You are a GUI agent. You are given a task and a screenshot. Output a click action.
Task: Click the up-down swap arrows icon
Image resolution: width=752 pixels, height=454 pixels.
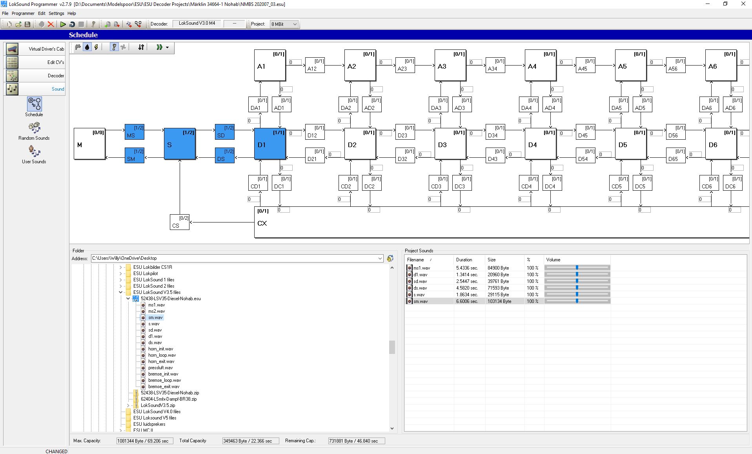tap(141, 47)
